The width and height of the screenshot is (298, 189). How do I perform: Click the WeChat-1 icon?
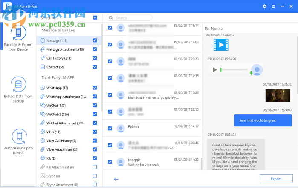click(43, 105)
